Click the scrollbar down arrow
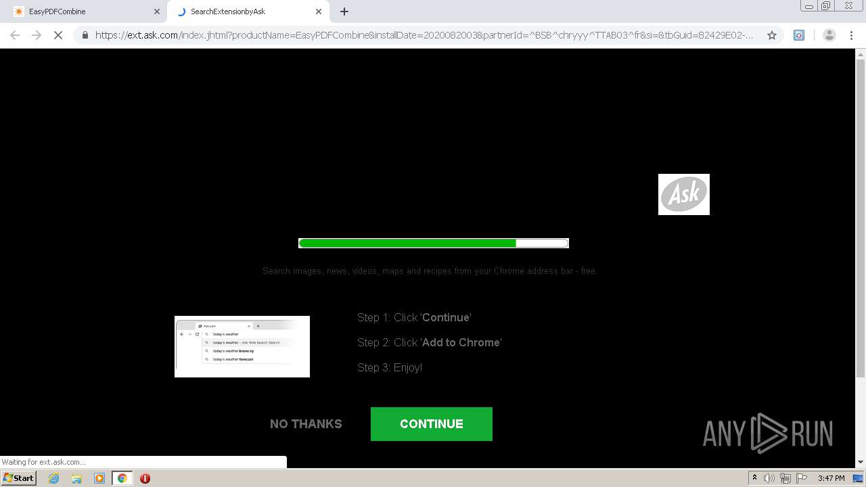Viewport: 866px width, 487px height. (x=861, y=462)
